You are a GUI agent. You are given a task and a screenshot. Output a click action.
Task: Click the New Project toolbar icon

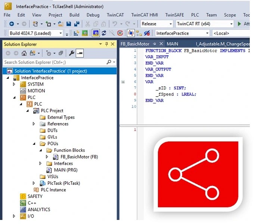pos(35,24)
